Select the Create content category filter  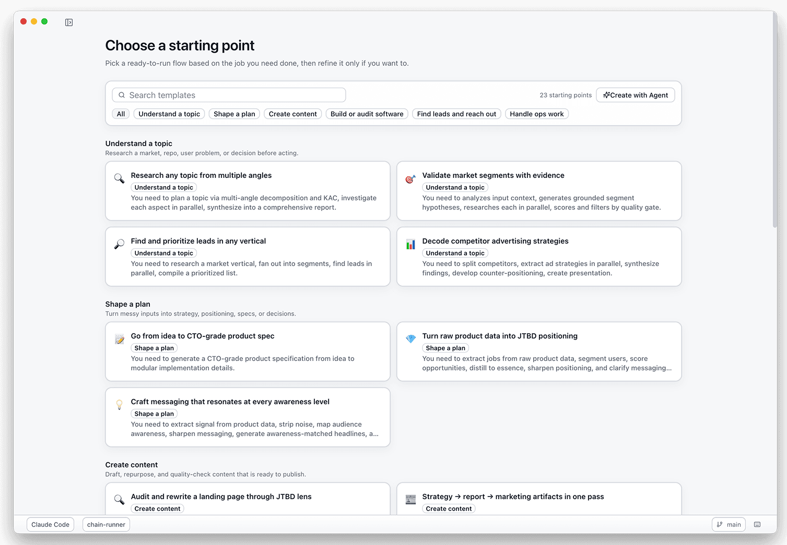point(292,114)
